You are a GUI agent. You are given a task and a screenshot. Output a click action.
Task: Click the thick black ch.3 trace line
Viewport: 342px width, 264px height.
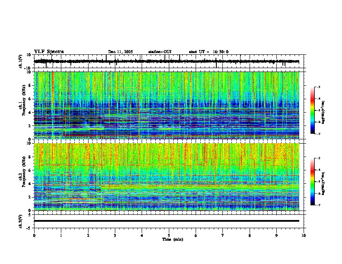pyautogui.click(x=167, y=221)
